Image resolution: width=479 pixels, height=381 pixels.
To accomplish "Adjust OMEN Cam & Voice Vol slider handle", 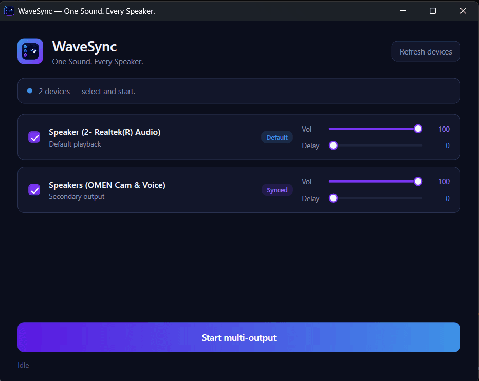I will tap(418, 182).
